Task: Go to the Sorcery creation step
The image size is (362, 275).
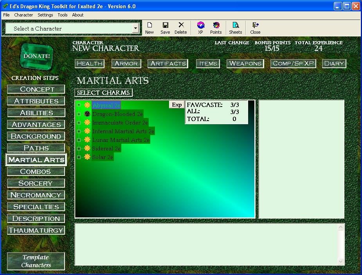Action: pyautogui.click(x=36, y=183)
